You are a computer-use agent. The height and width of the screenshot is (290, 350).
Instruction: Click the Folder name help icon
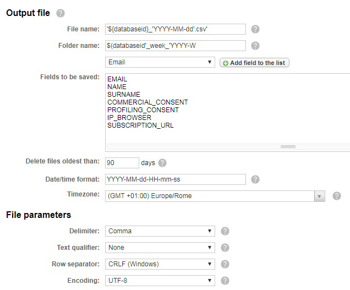click(255, 46)
